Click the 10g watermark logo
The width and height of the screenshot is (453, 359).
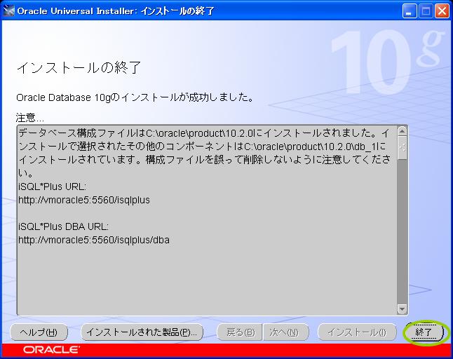(387, 62)
